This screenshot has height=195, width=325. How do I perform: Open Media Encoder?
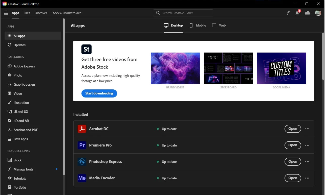click(x=293, y=178)
